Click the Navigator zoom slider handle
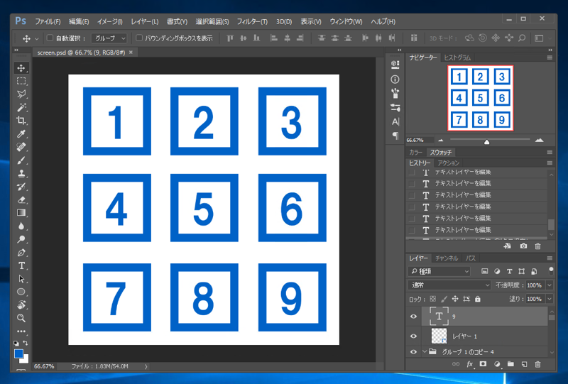The image size is (568, 384). point(487,142)
